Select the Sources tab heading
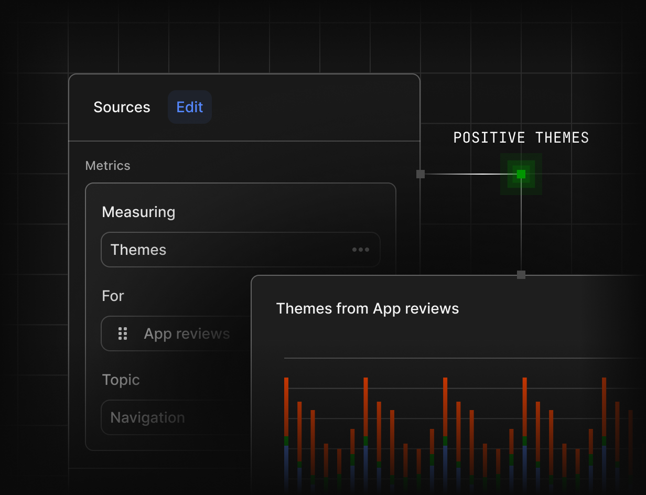Viewport: 646px width, 495px height. 122,107
